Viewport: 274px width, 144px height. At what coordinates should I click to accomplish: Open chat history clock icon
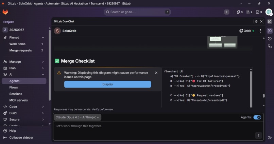click(270, 38)
